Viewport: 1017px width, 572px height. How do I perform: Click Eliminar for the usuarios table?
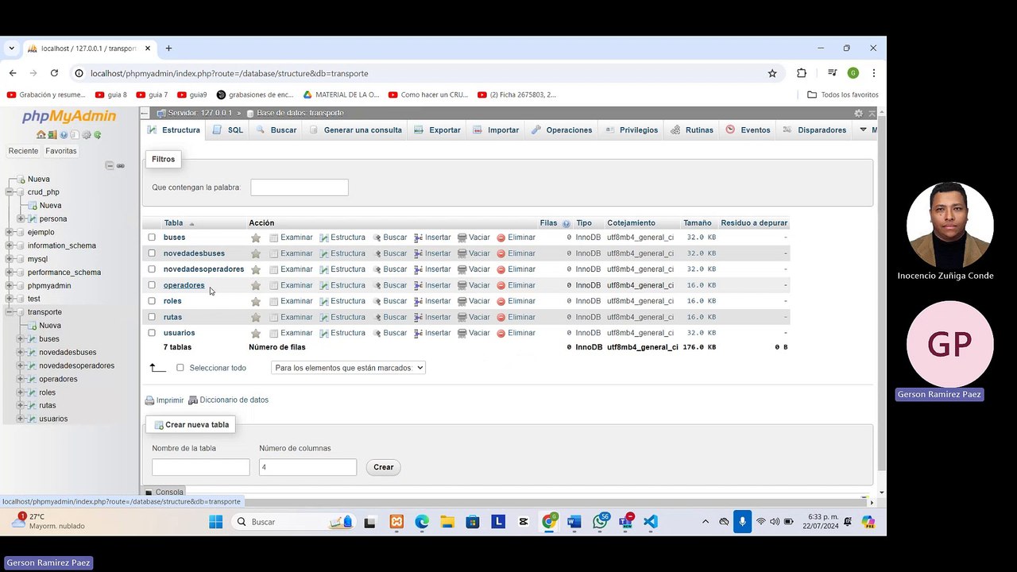pyautogui.click(x=516, y=333)
